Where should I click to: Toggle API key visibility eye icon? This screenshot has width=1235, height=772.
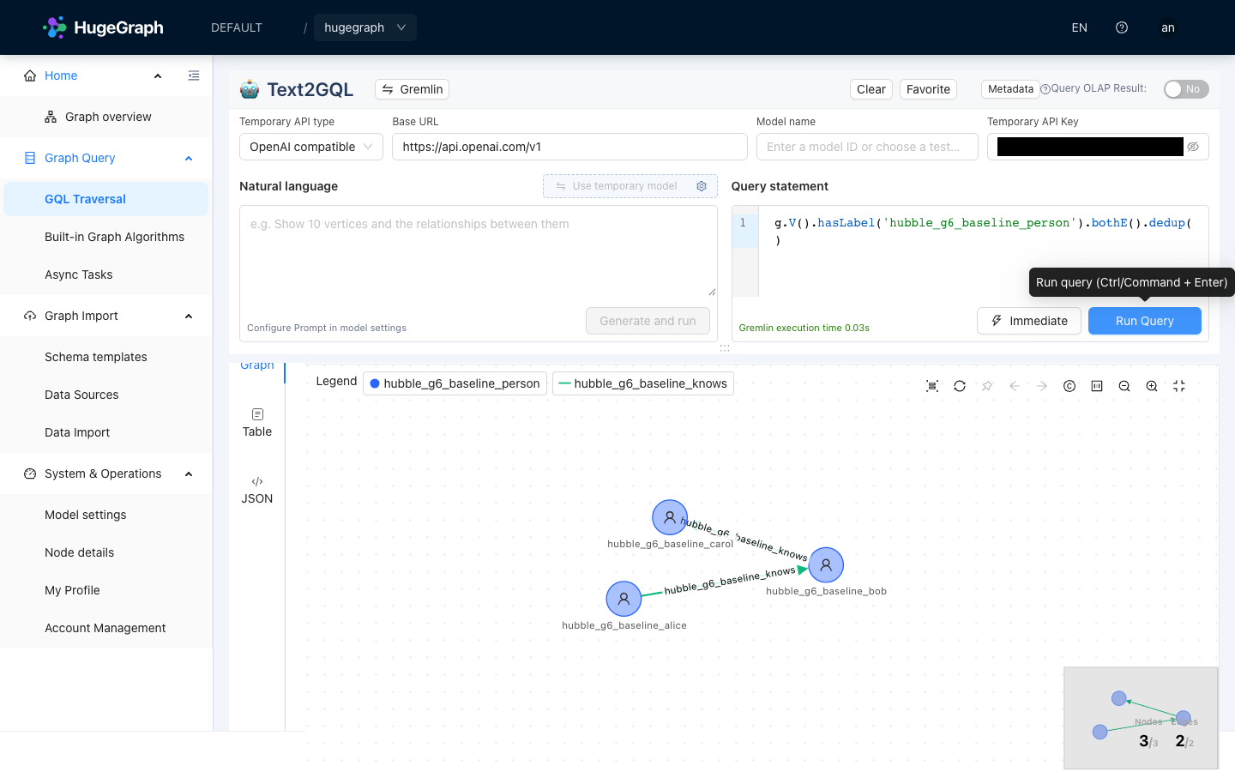pos(1193,147)
